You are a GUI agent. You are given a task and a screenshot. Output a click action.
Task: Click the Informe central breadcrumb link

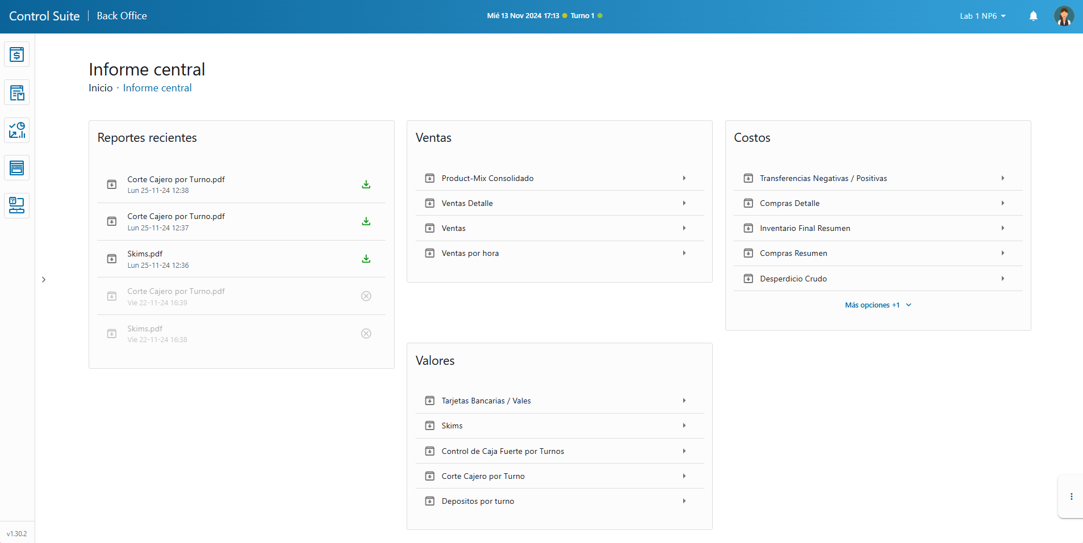point(157,88)
